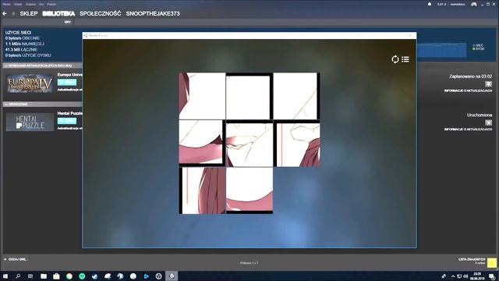Screen dimensions: 499x281
Task: Show hidden tray icons with the chevron
Action: [x=453, y=276]
